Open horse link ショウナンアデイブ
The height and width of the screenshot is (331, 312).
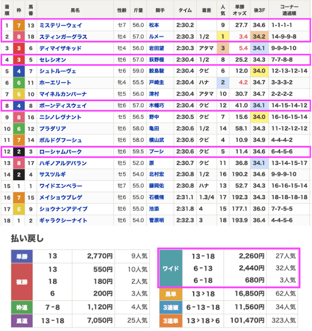63,209
